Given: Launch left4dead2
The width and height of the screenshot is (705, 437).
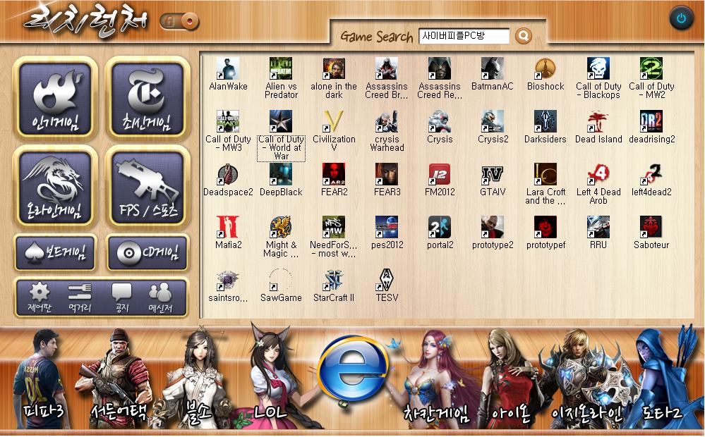Looking at the screenshot, I should pyautogui.click(x=651, y=180).
